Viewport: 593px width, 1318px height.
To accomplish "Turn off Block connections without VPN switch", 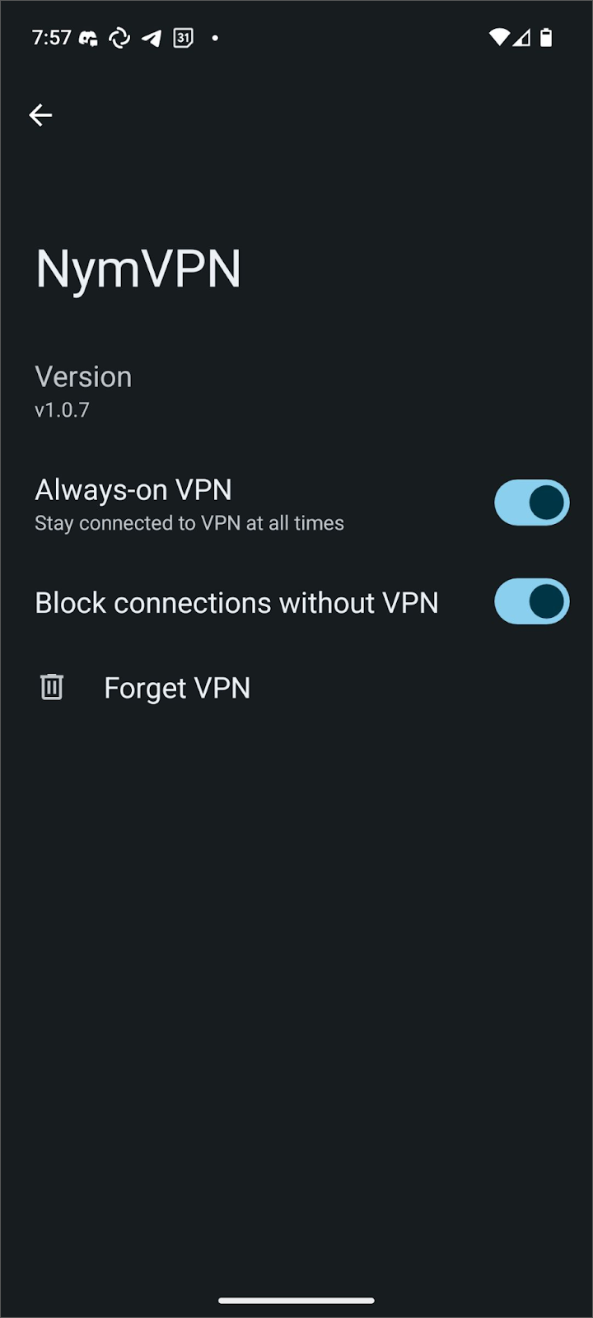I will tap(532, 601).
